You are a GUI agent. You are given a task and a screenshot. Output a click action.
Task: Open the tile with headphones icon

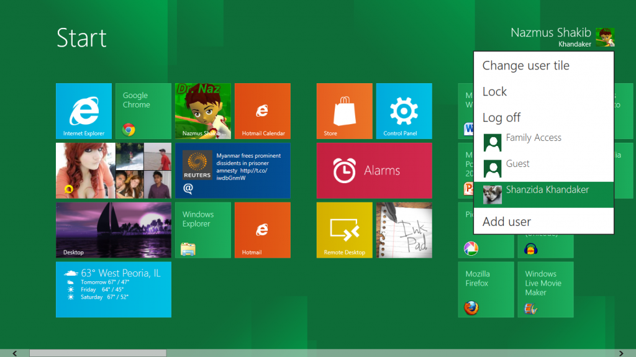[545, 246]
